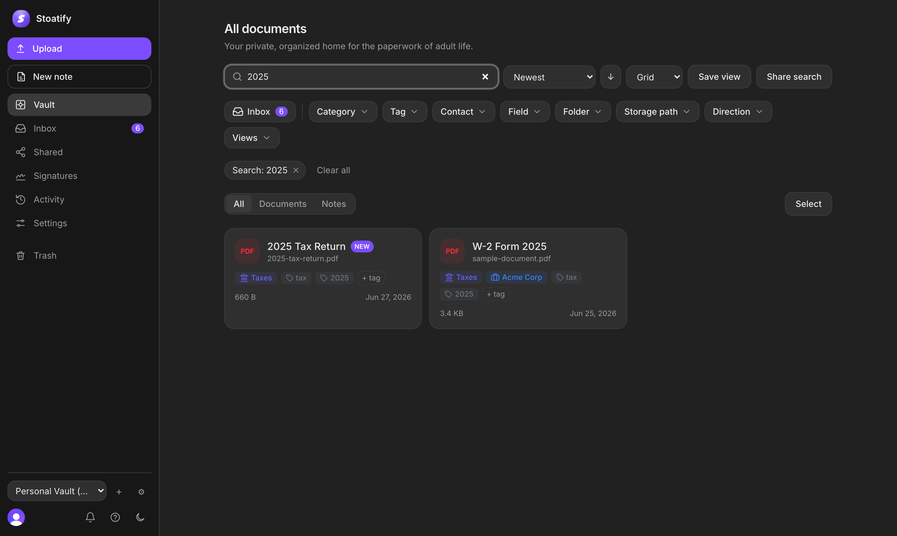Click the date Jun 27, 2026

388,297
